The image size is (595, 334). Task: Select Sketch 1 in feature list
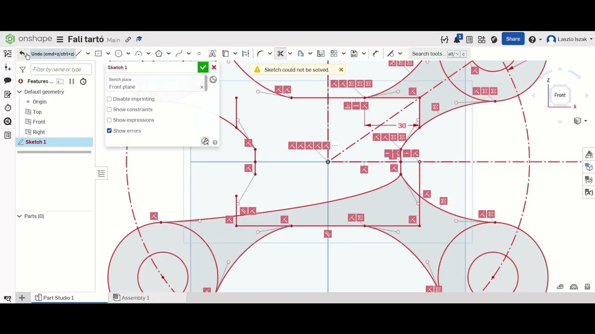click(x=54, y=142)
